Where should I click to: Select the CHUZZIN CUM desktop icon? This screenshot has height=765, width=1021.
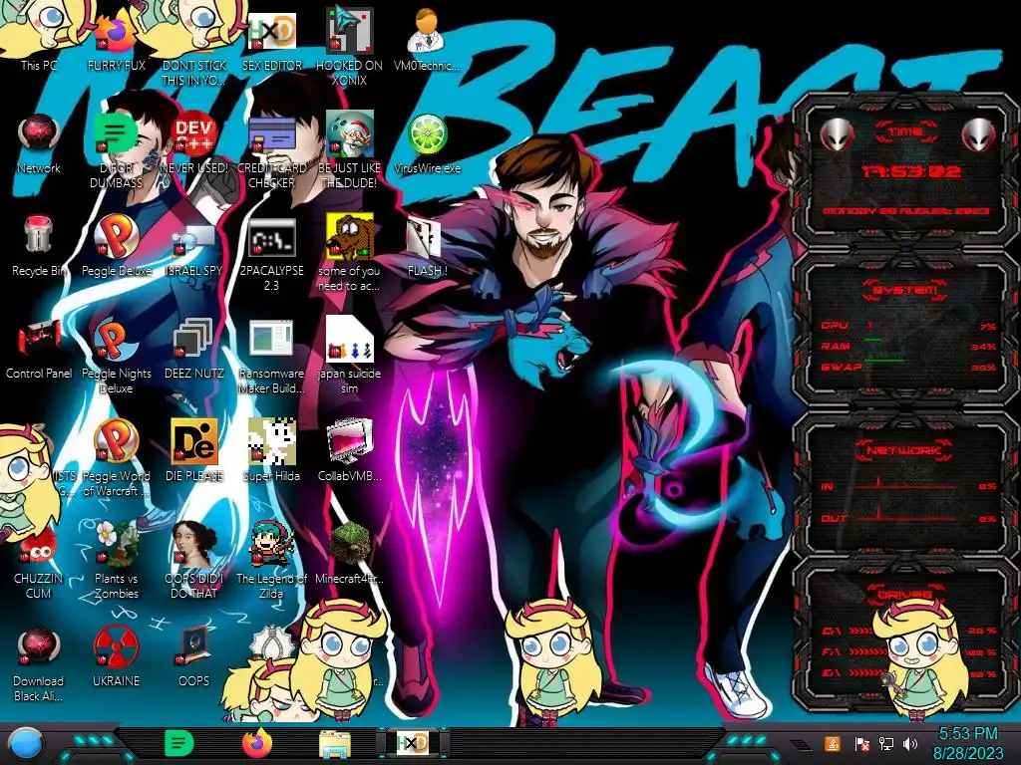(x=39, y=566)
